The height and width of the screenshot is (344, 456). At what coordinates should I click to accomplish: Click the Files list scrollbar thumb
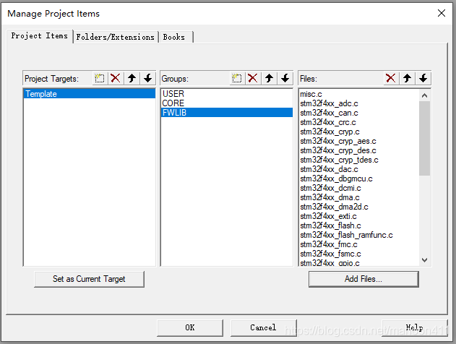(x=425, y=138)
